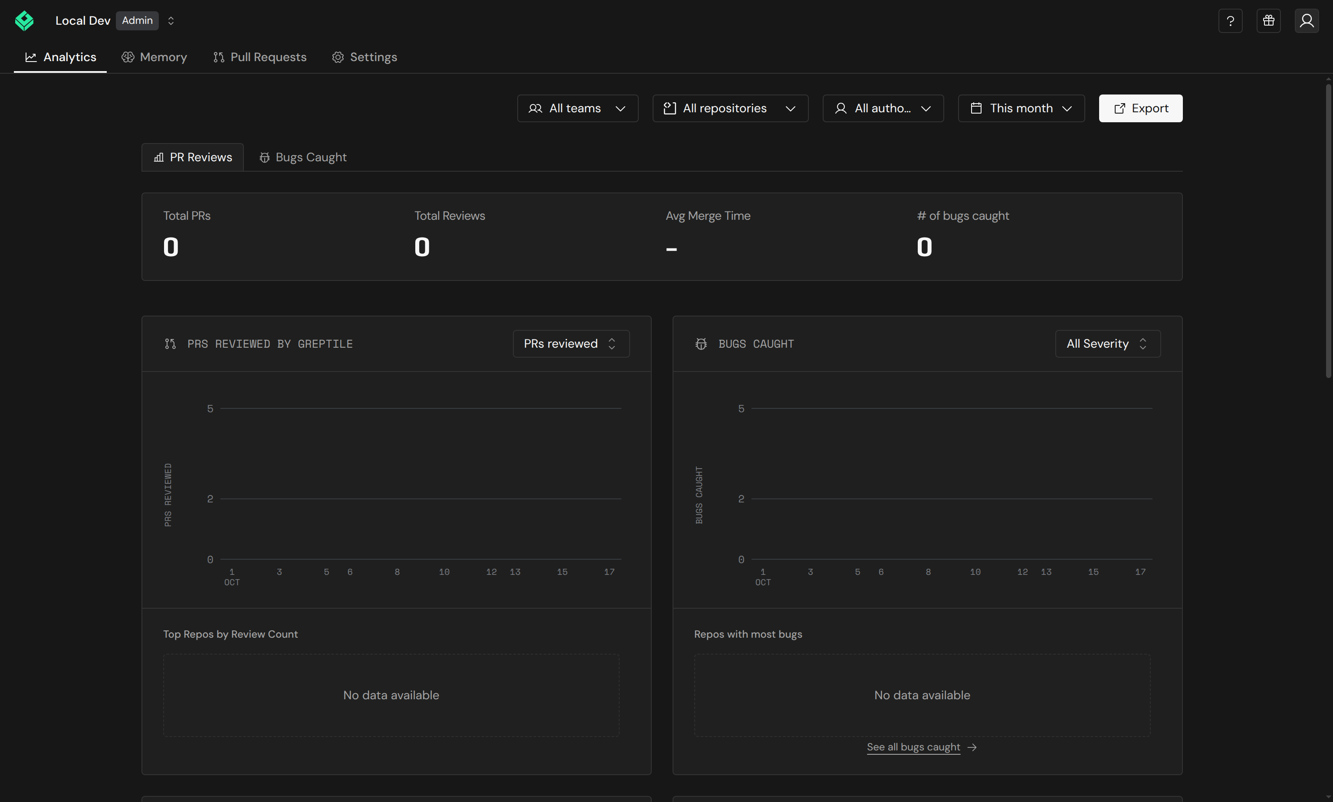Expand the All teams filter dropdown
The image size is (1333, 802).
[578, 109]
